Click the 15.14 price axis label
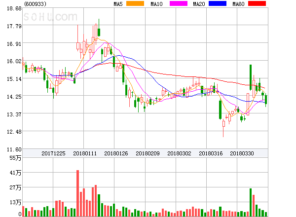Viewport: 296px width, 217px height. tap(14, 79)
